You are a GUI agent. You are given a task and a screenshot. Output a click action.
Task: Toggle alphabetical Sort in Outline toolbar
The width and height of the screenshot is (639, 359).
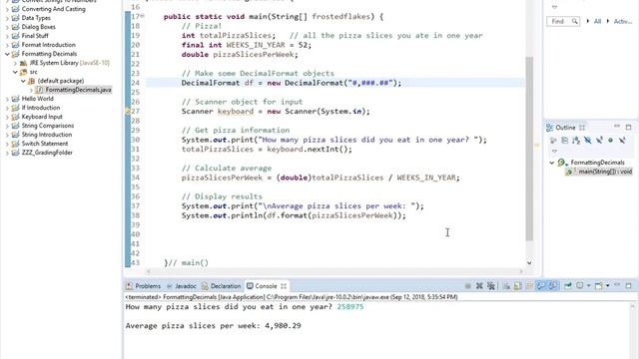coord(576,141)
